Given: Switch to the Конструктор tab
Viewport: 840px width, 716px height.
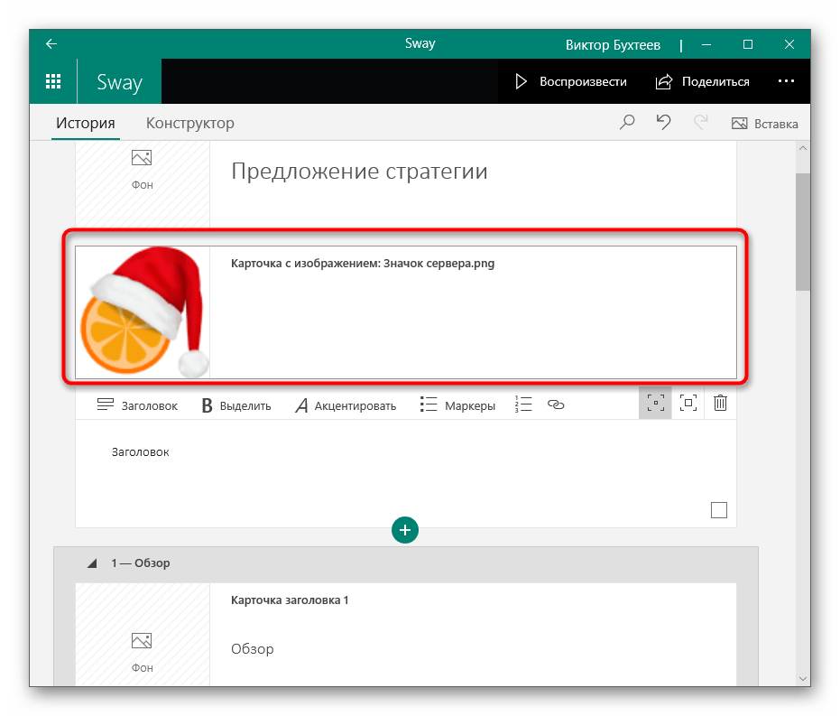Looking at the screenshot, I should point(189,123).
